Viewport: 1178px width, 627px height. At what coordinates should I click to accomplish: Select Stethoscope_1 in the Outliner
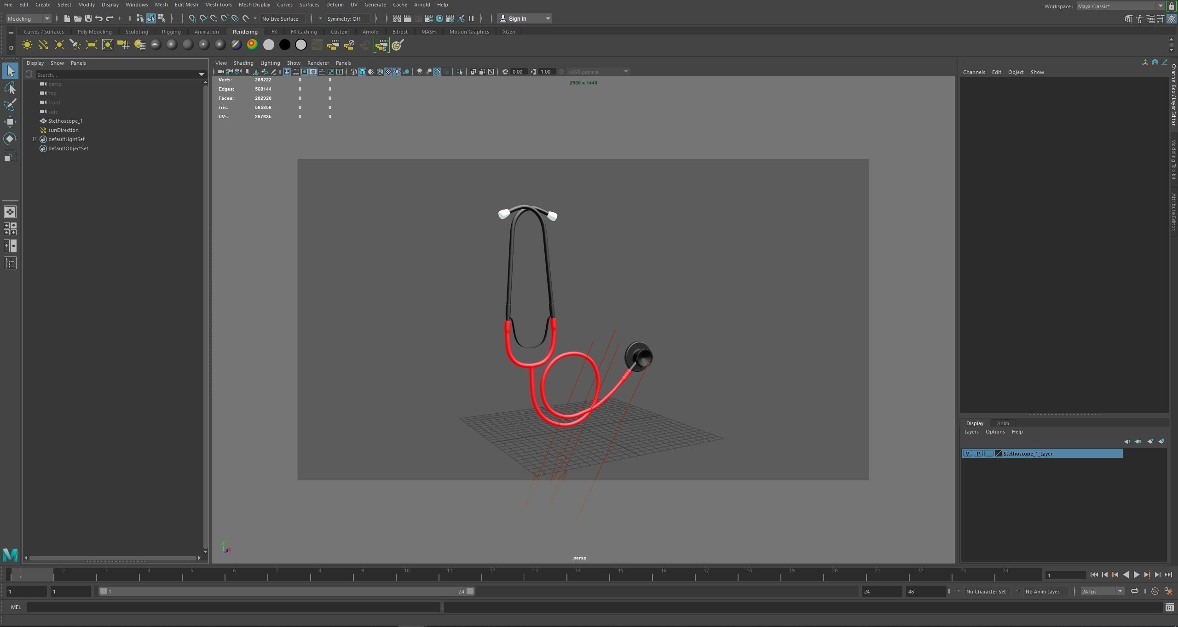[x=65, y=121]
